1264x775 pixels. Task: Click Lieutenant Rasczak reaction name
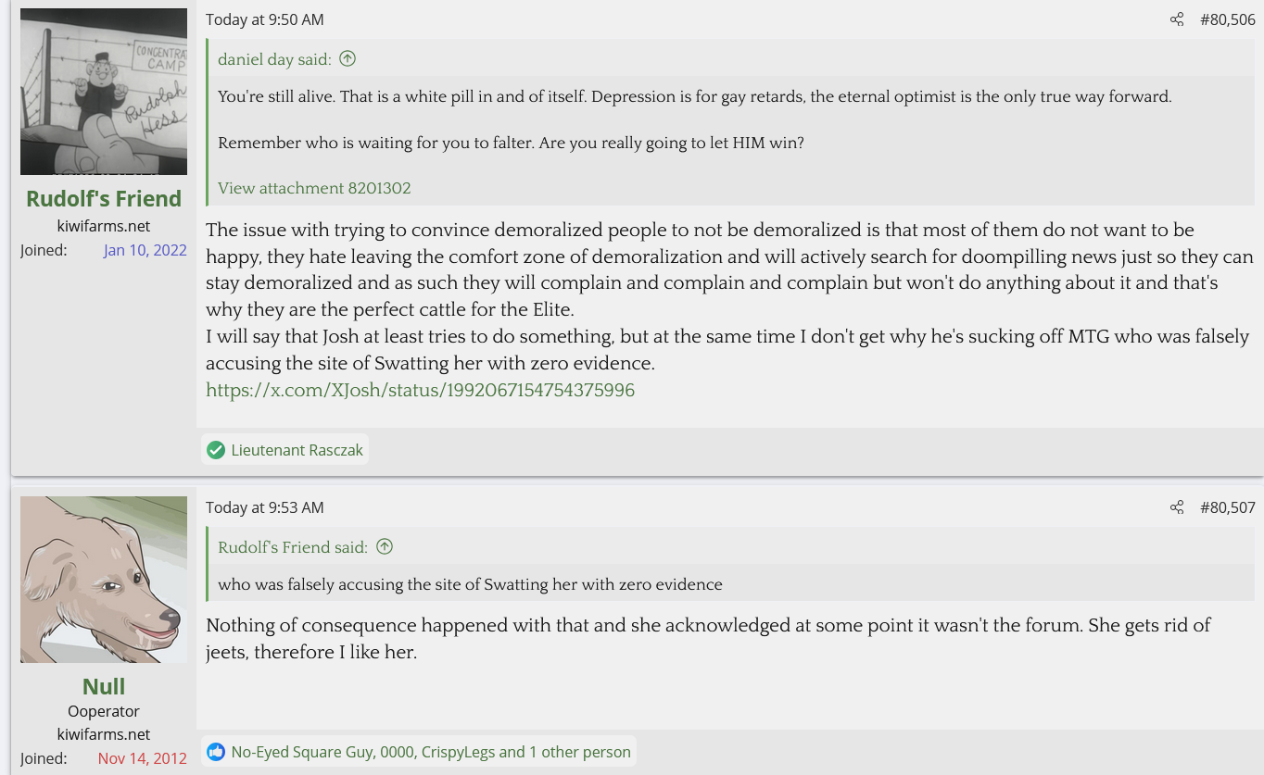pyautogui.click(x=297, y=450)
